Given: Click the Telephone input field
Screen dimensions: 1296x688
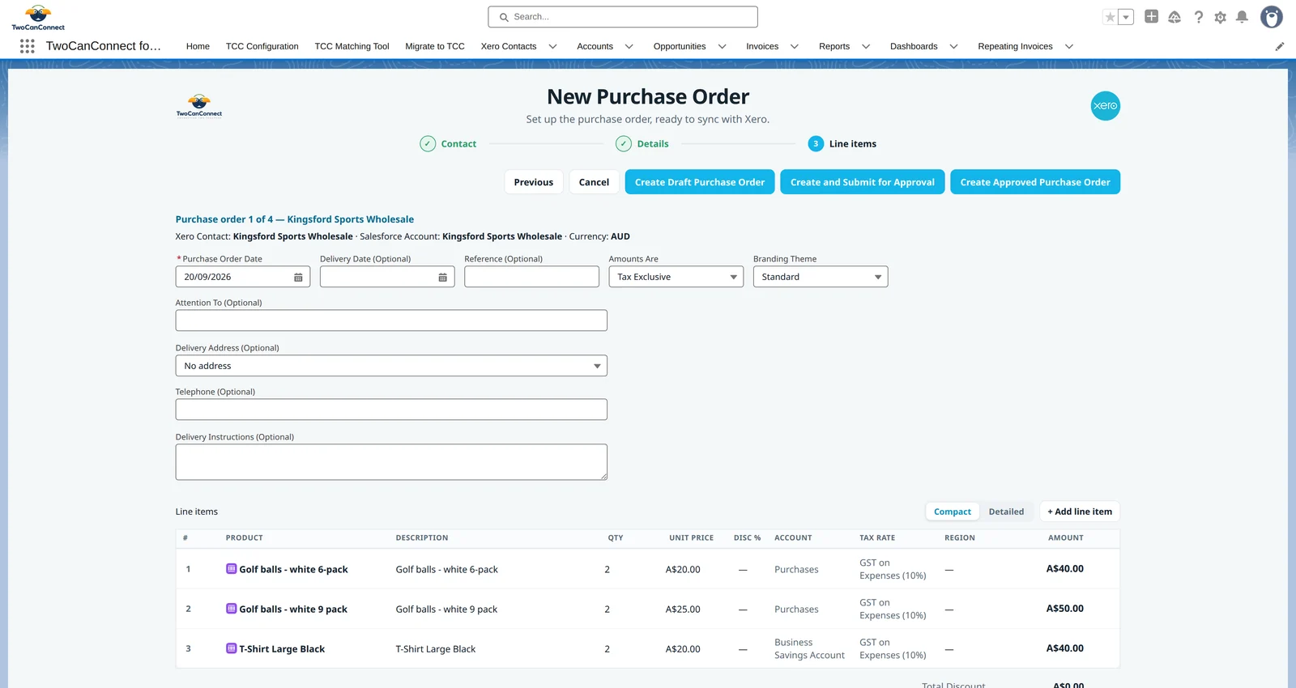Looking at the screenshot, I should pos(391,410).
